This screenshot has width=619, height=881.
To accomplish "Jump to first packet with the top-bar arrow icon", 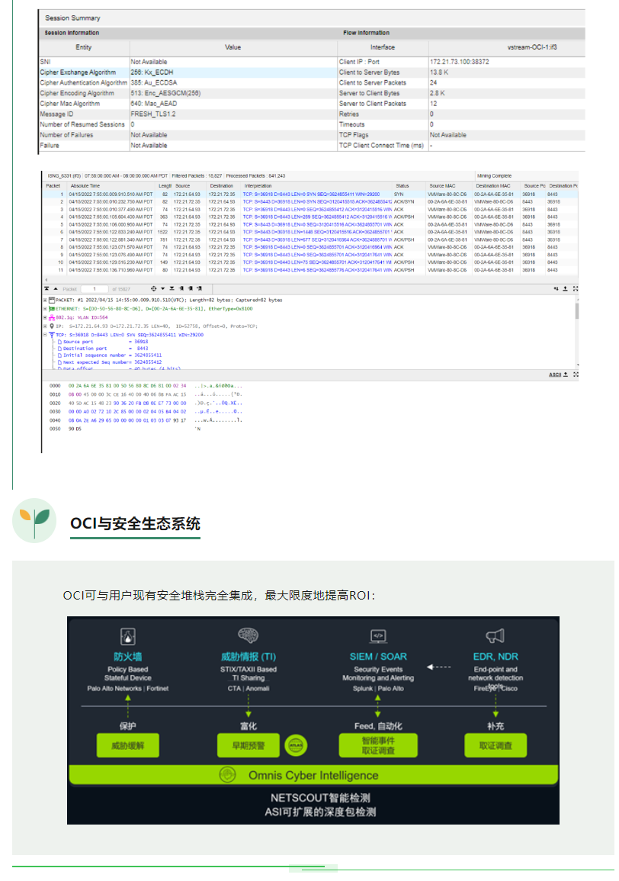I will (47, 289).
